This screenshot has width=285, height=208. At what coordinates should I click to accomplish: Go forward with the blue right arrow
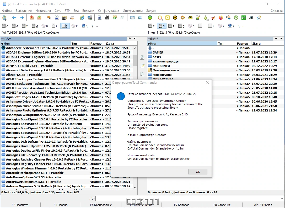pos(21,18)
